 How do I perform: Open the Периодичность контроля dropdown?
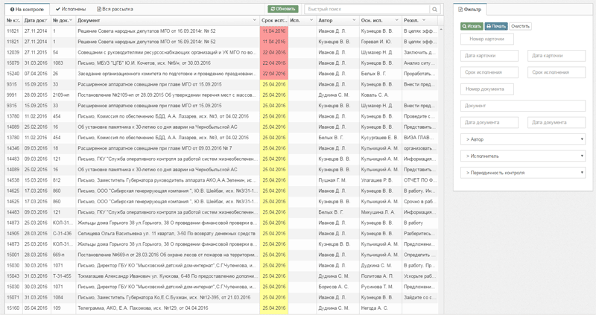[x=522, y=173]
